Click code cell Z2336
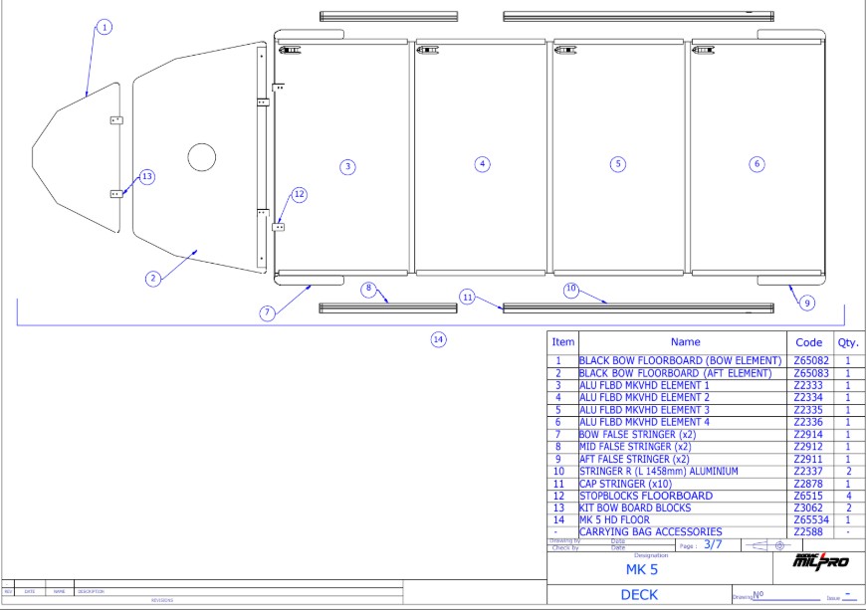This screenshot has height=610, width=866. (808, 422)
